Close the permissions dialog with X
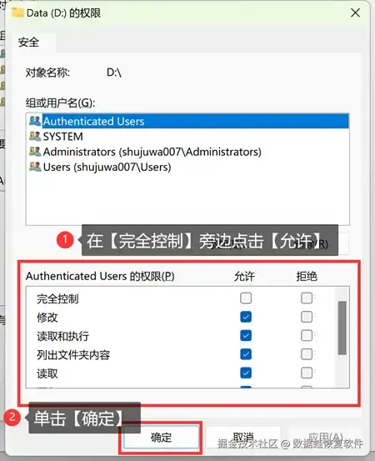 coord(355,13)
